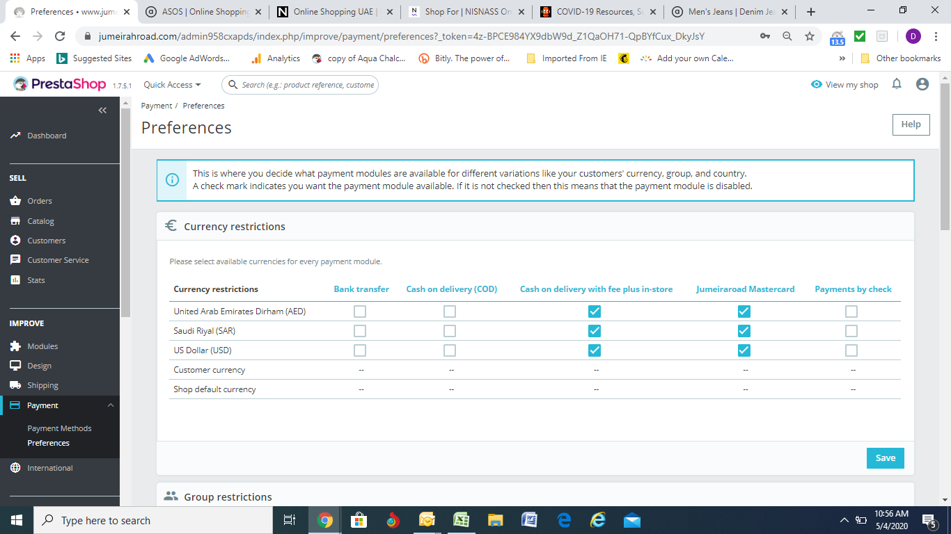
Task: Enable Bank transfer for US Dollar
Action: click(360, 350)
